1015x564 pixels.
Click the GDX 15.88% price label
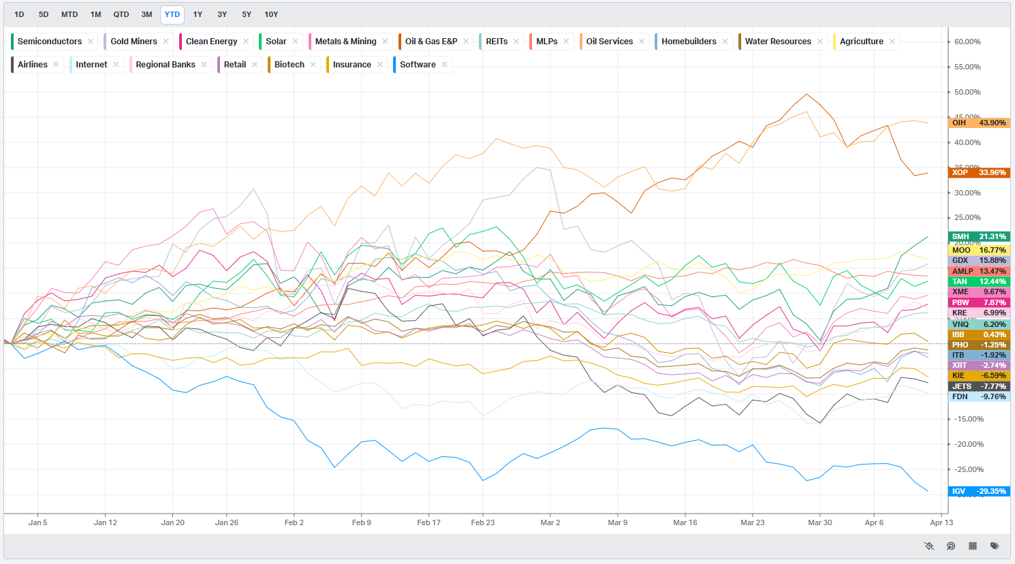point(979,260)
